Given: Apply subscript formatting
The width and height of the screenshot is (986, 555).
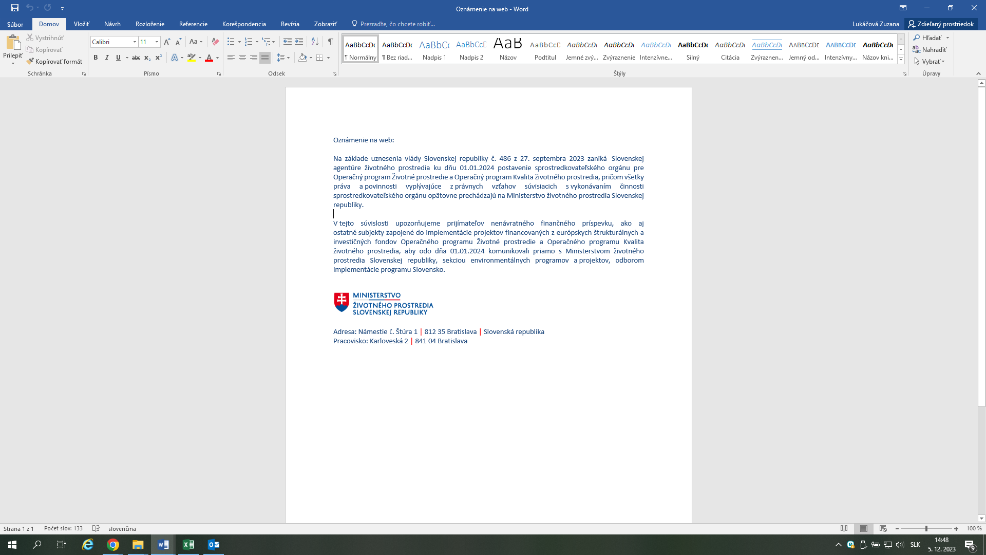Looking at the screenshot, I should coord(147,58).
